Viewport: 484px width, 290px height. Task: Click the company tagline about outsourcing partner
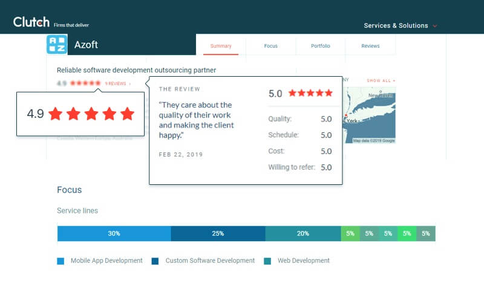137,70
